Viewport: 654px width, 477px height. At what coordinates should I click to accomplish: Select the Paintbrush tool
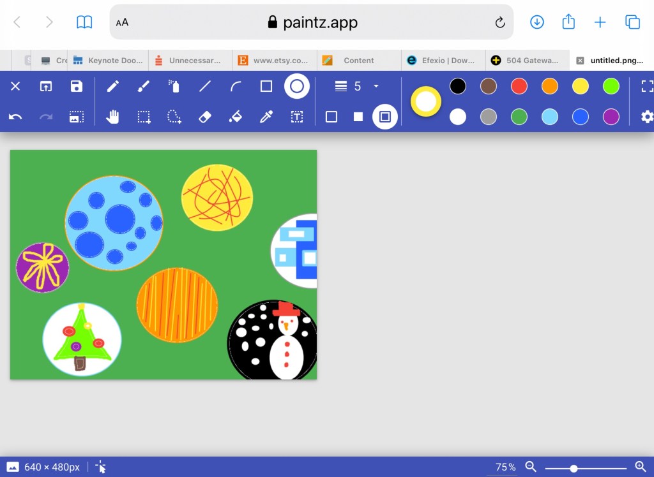point(144,86)
